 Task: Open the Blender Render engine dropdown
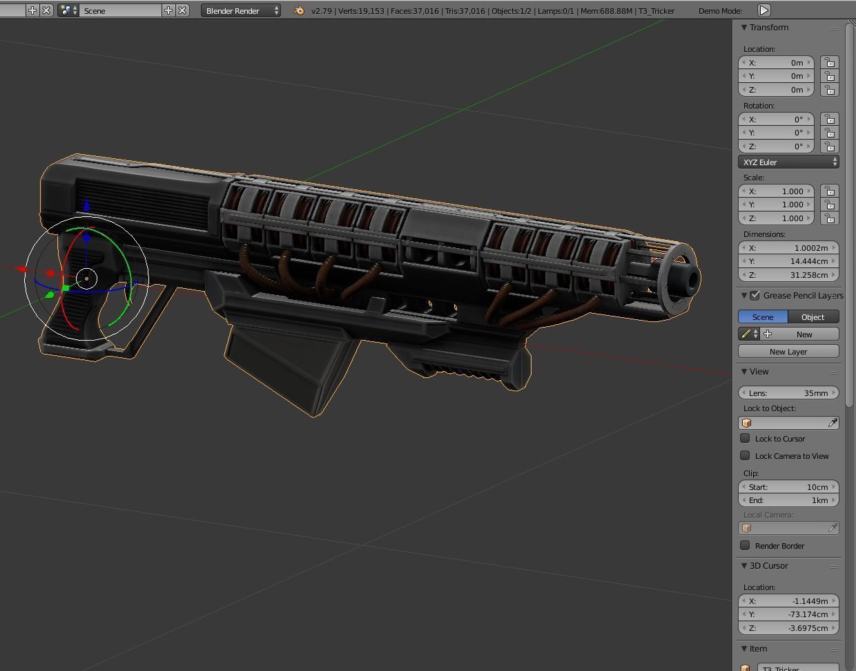click(240, 10)
